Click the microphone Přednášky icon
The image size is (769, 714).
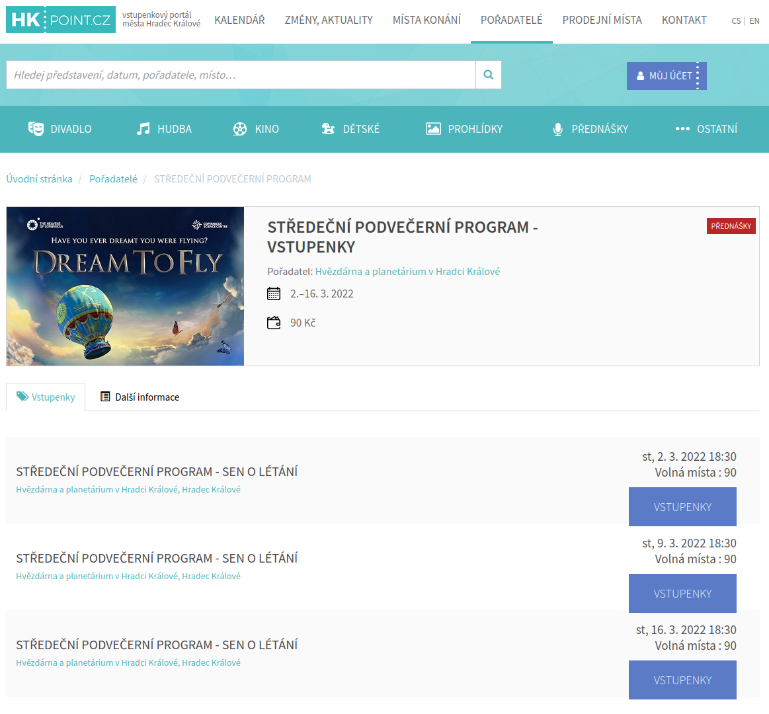(x=557, y=130)
